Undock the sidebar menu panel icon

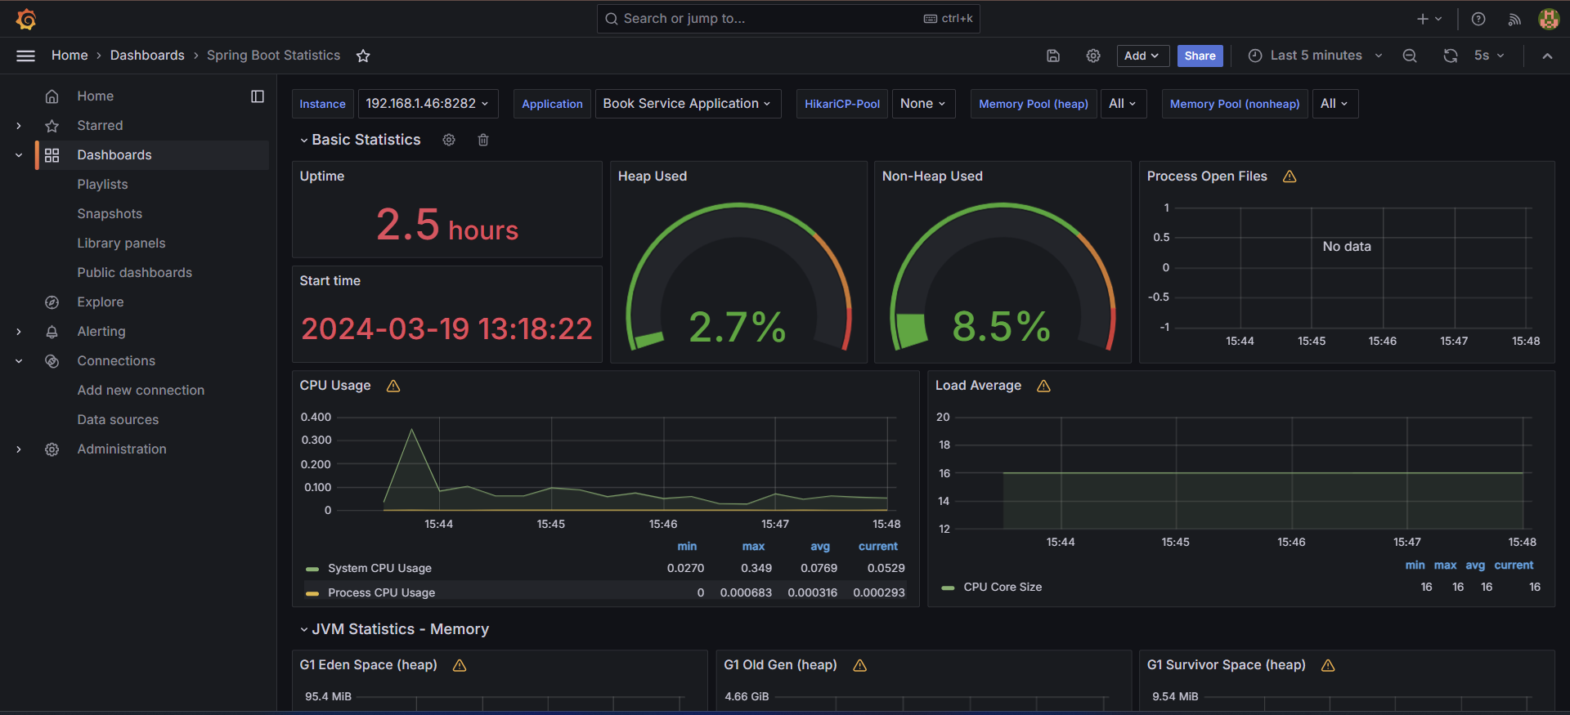[x=258, y=96]
